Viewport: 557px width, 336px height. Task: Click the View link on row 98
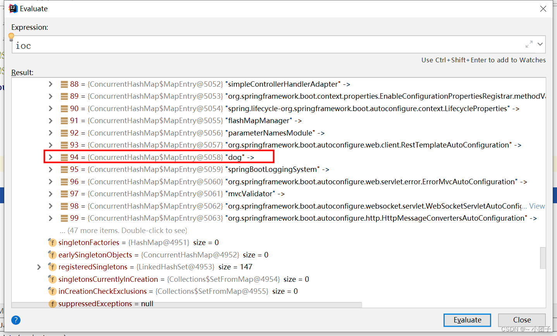(x=537, y=206)
